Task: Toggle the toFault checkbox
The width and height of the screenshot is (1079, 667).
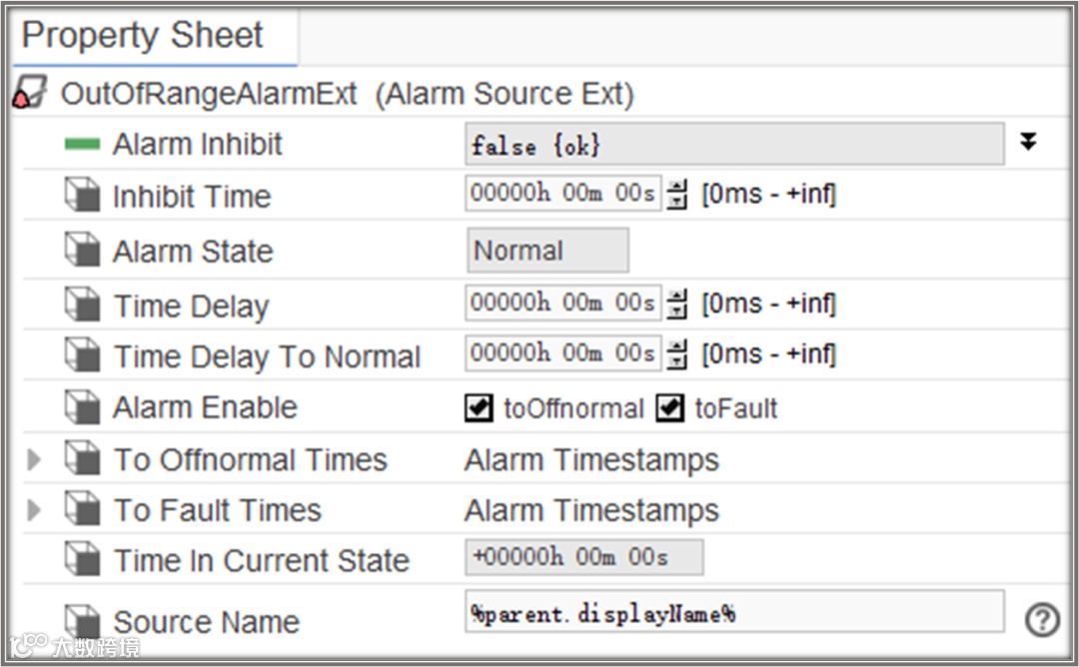Action: click(669, 407)
